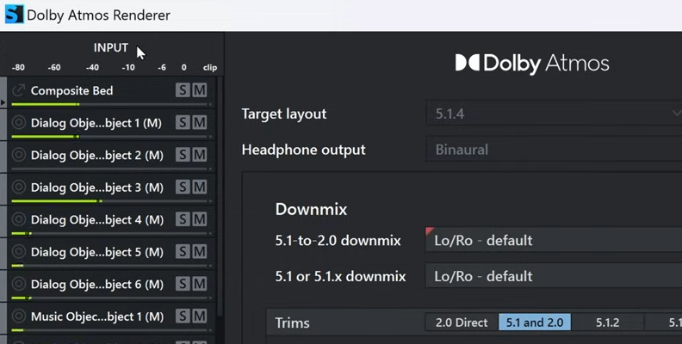682x344 pixels.
Task: Click the Dialog Object 3 circle icon
Action: click(x=19, y=187)
